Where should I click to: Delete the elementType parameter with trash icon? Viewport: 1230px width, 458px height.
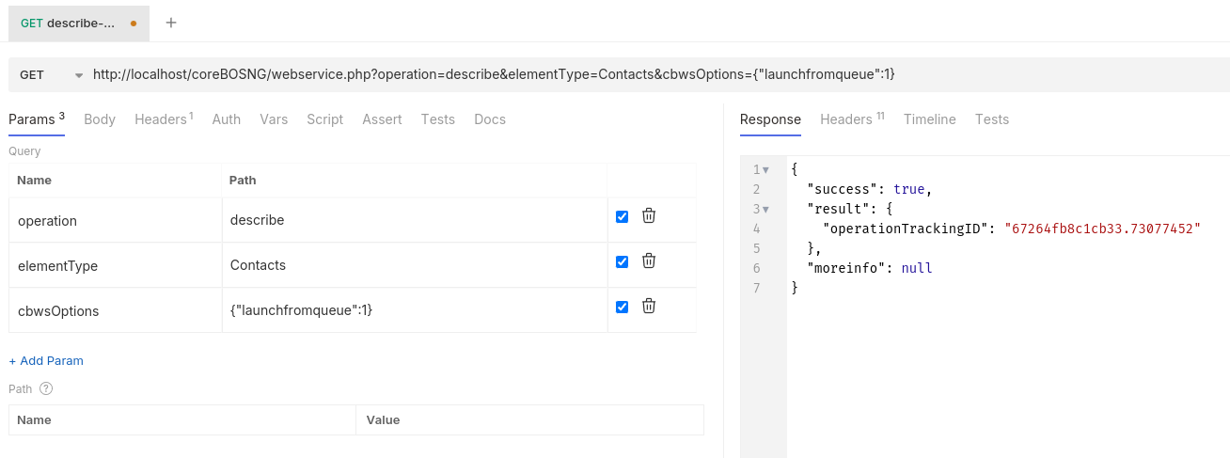(649, 261)
